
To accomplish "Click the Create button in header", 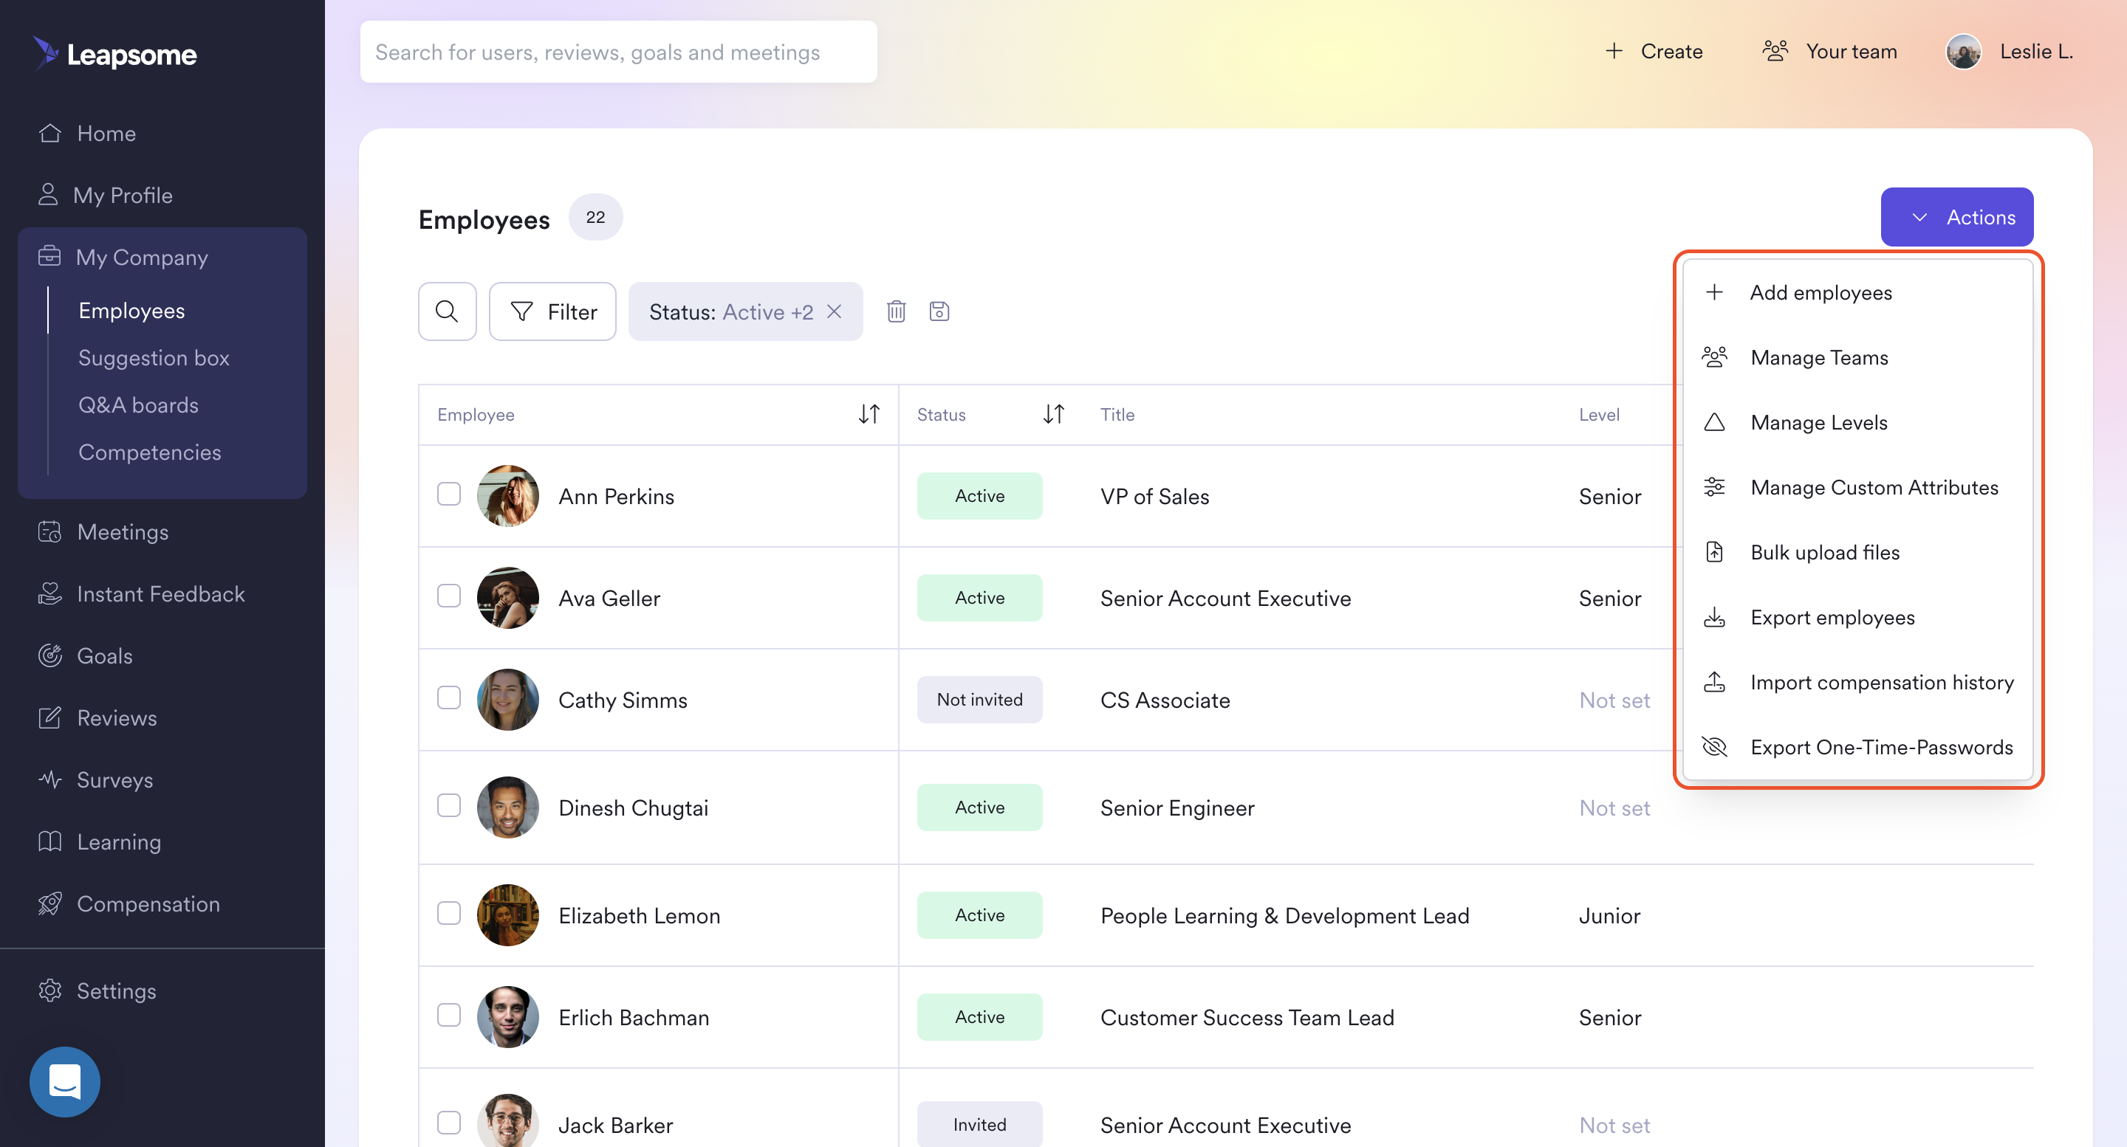I will coord(1654,51).
